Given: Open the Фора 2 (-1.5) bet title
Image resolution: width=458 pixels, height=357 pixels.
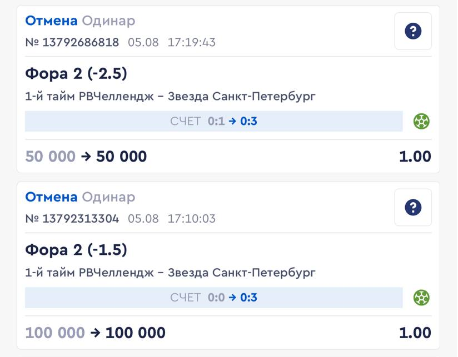Looking at the screenshot, I should [76, 250].
